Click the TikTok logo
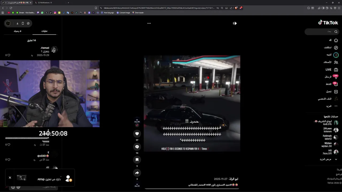The width and height of the screenshot is (342, 192). [328, 23]
